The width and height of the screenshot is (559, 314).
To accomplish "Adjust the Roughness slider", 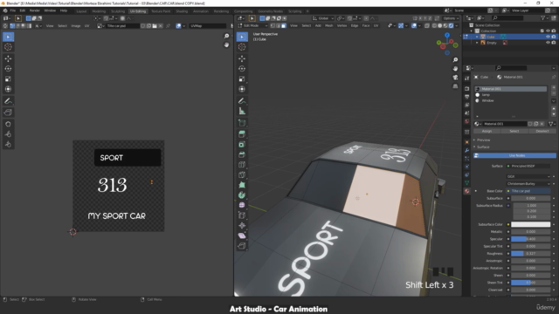I will (531, 254).
